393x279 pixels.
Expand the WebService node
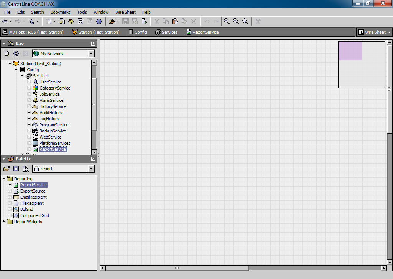coord(29,137)
